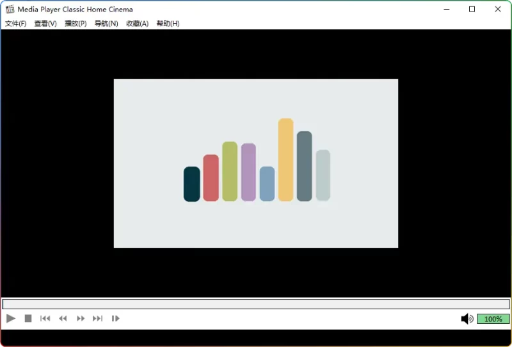Skip to the next file
The width and height of the screenshot is (512, 347).
coord(97,318)
